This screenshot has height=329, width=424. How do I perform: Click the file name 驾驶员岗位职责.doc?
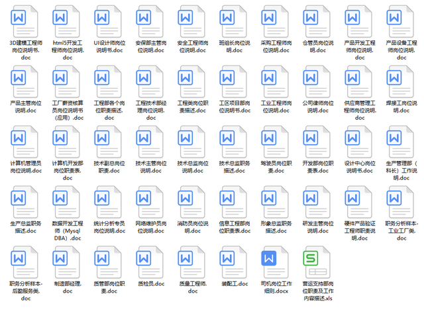(x=276, y=167)
